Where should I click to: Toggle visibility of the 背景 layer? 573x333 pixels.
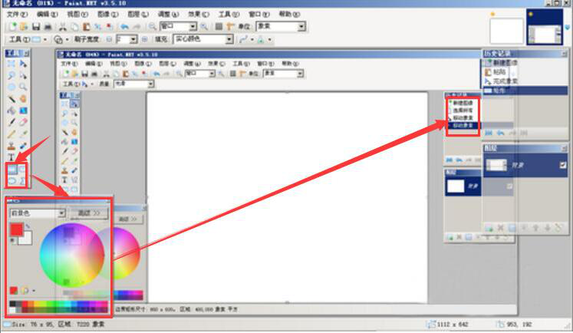563,165
